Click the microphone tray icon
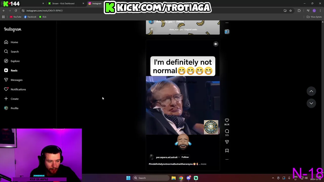The image size is (324, 182). tap(289, 178)
